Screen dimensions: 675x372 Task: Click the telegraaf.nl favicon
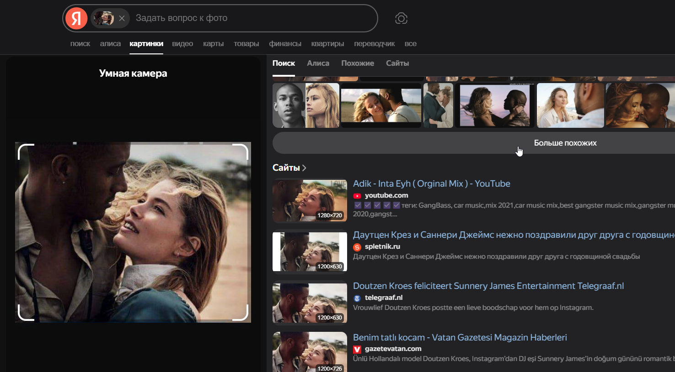coord(357,298)
